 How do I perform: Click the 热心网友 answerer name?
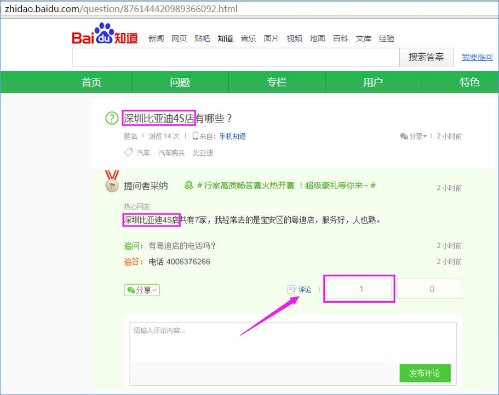(x=137, y=207)
